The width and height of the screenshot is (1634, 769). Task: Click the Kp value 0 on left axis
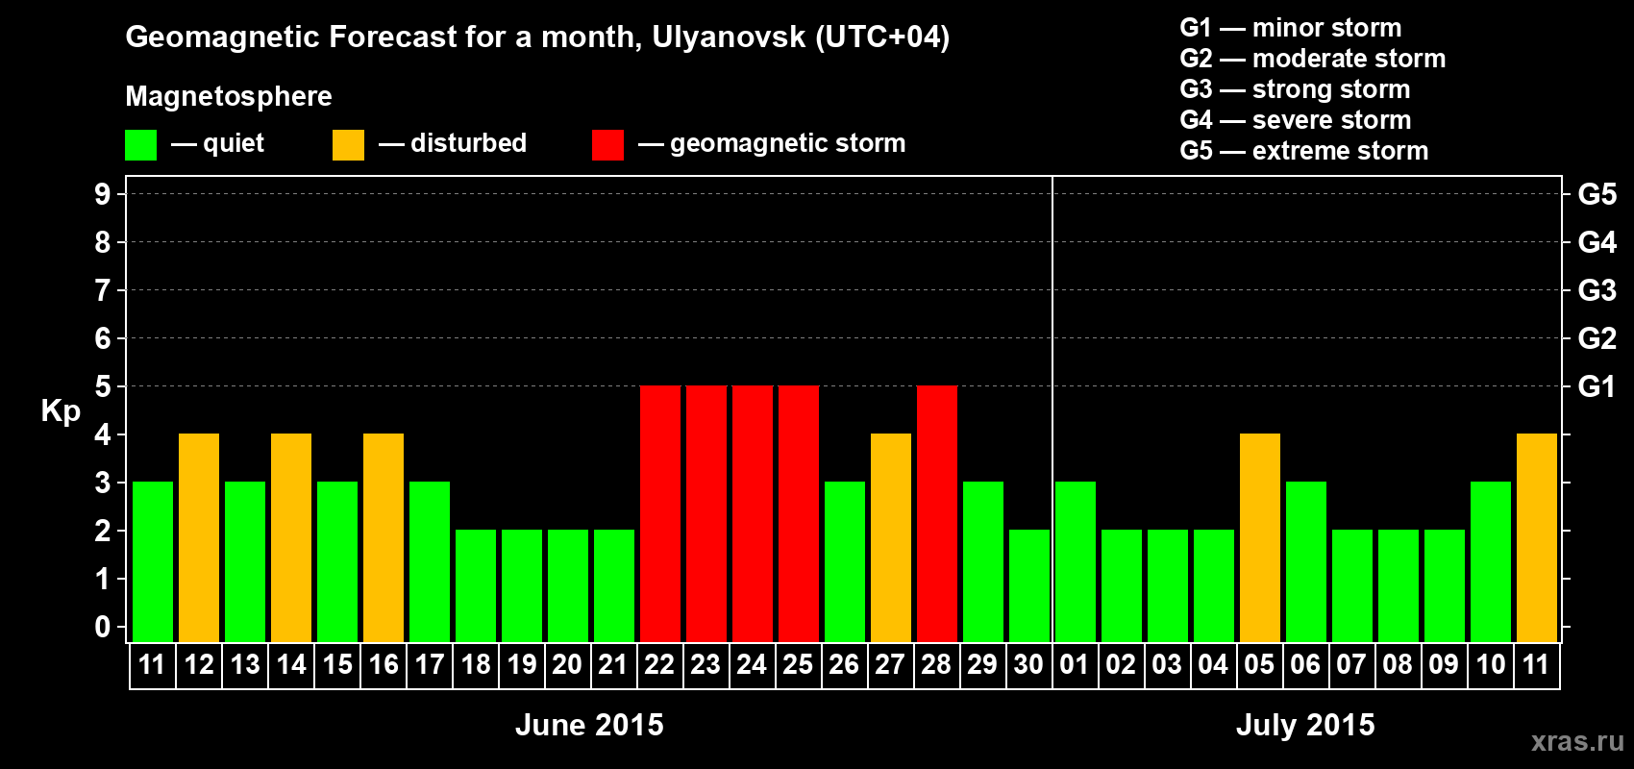[x=103, y=627]
